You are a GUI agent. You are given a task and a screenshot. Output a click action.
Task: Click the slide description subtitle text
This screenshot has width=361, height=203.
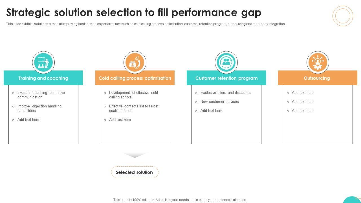pyautogui.click(x=146, y=24)
